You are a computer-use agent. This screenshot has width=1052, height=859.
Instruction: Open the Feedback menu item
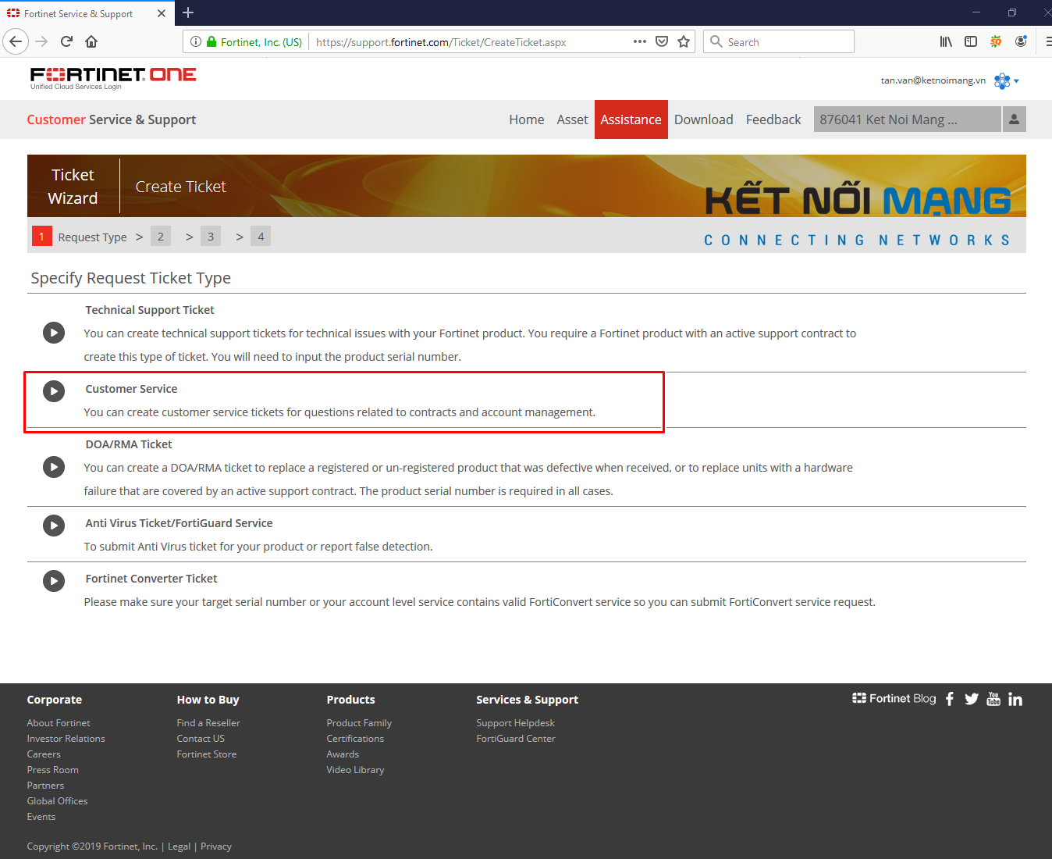click(x=773, y=119)
